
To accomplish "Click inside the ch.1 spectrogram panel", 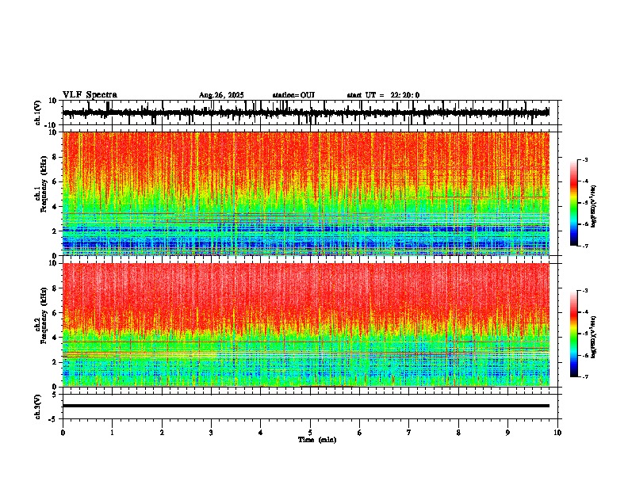I will point(306,193).
